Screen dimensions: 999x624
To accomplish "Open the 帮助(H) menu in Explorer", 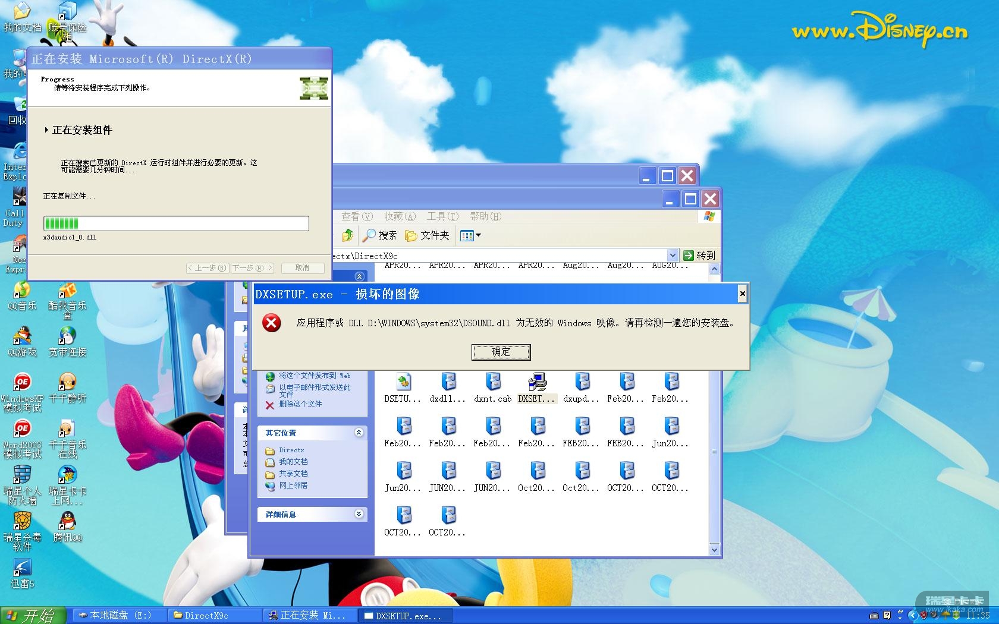I will tap(485, 216).
